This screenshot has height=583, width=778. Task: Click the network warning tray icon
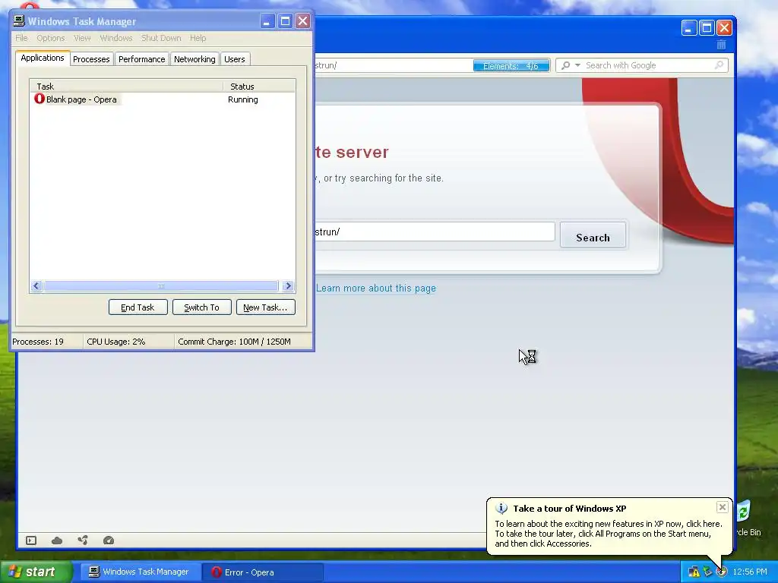click(694, 572)
